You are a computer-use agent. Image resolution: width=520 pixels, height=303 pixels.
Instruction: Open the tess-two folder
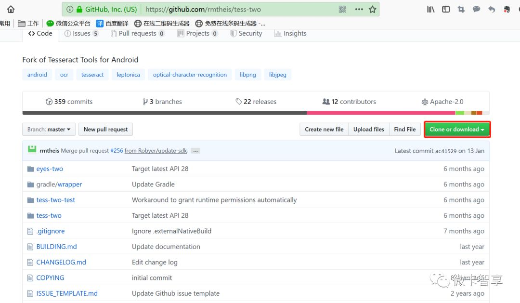pyautogui.click(x=49, y=215)
